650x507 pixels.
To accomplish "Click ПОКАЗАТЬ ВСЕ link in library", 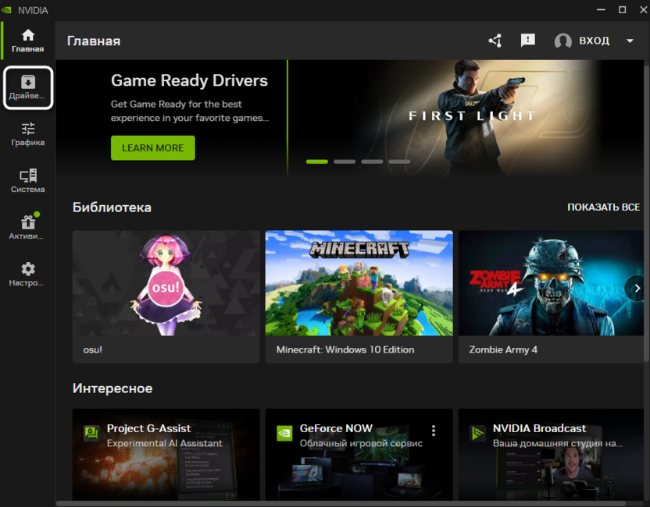I will point(604,207).
